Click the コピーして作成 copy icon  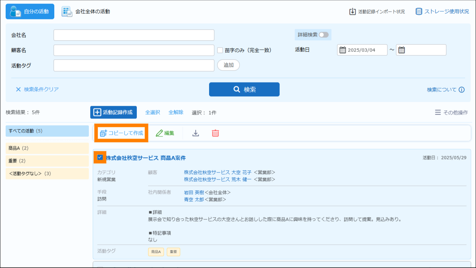103,133
